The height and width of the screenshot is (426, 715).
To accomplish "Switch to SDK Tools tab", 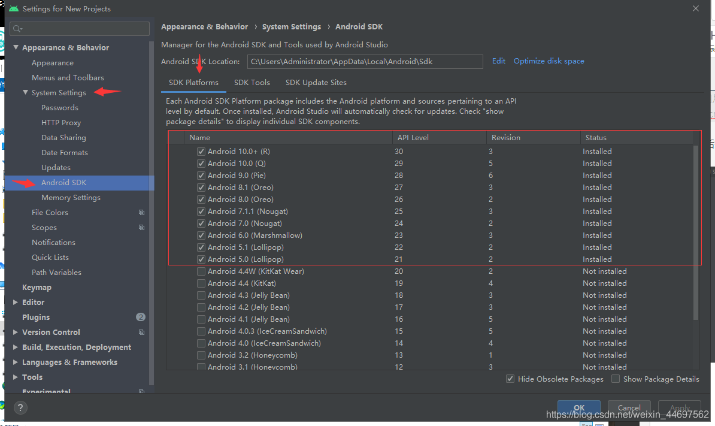I will pyautogui.click(x=252, y=83).
